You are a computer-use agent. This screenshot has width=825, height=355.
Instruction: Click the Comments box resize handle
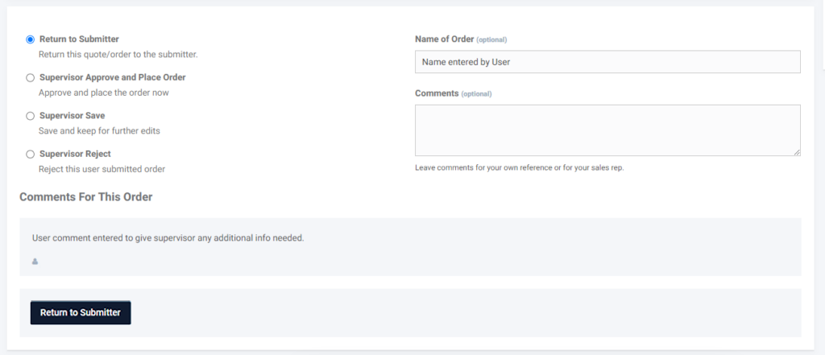point(796,151)
